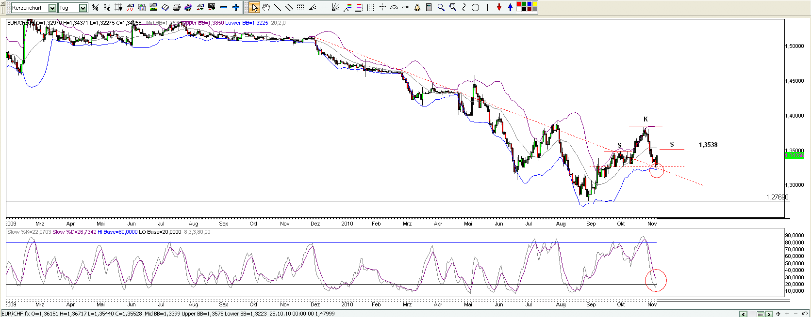The height and width of the screenshot is (317, 811).
Task: Pick the dark red color swatch
Action: [530, 9]
